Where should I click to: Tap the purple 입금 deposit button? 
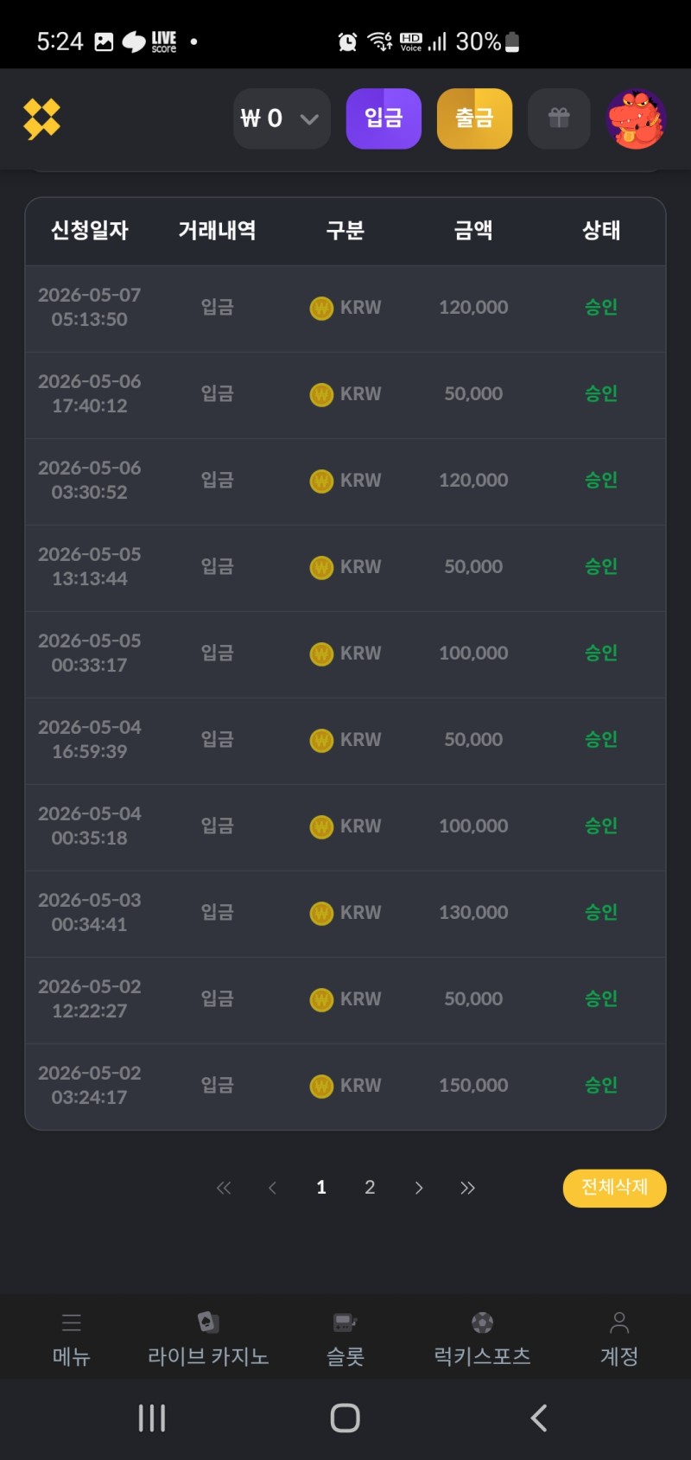(384, 118)
